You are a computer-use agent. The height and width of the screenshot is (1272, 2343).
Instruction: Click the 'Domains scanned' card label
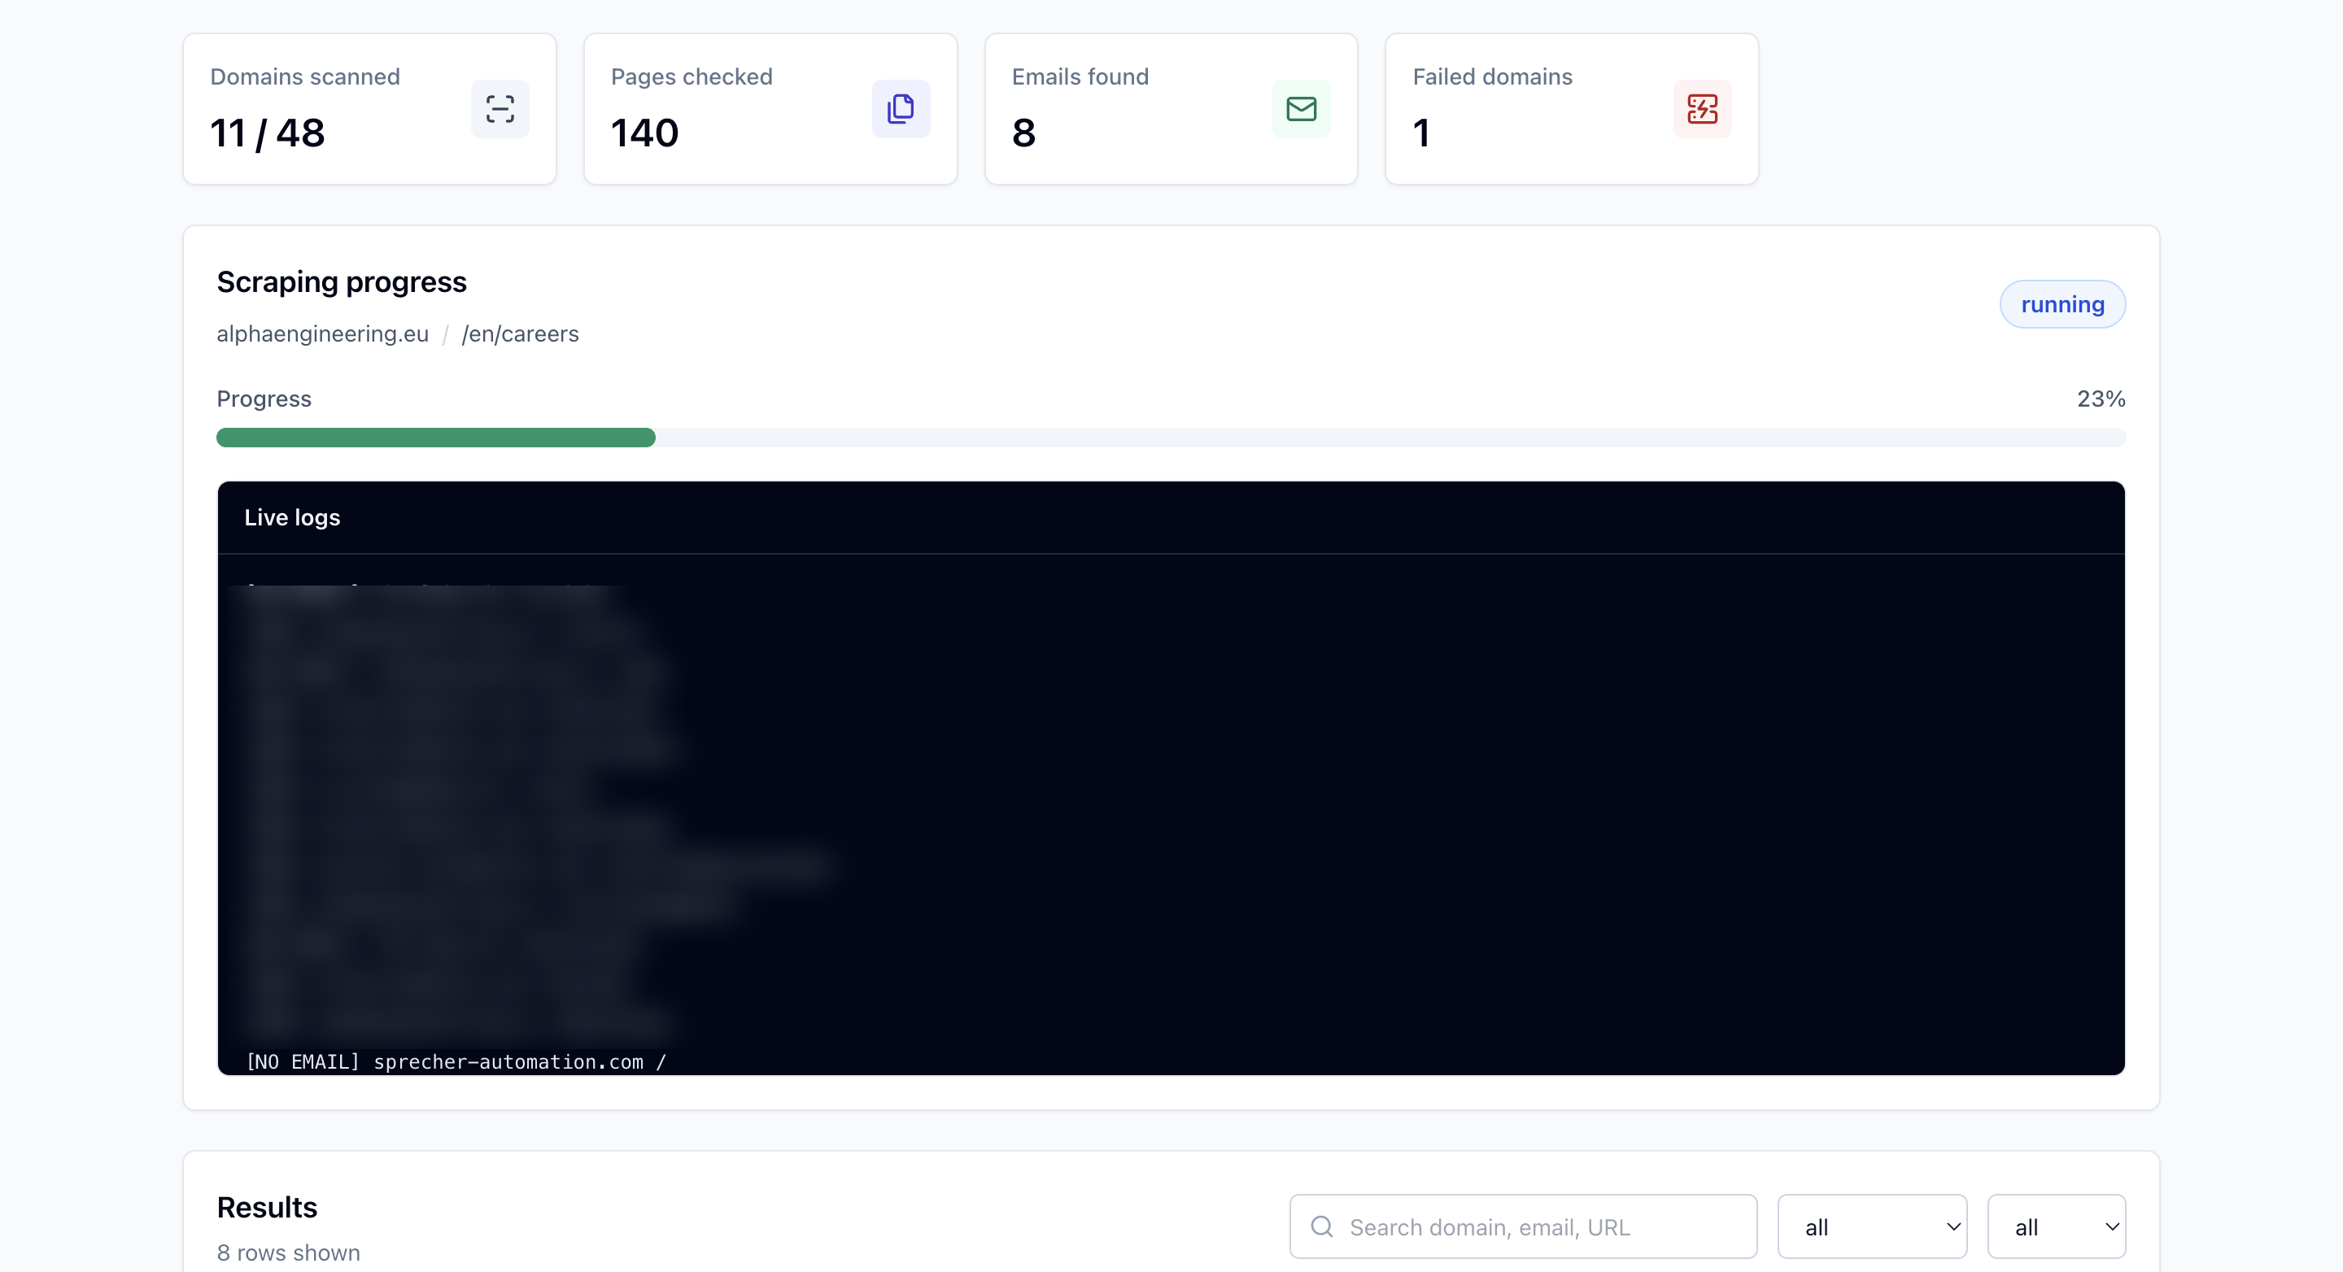(x=305, y=76)
